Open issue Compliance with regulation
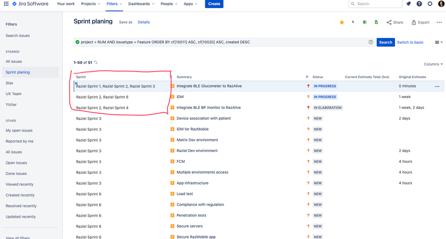Screen dimensions: 446x239 [200, 205]
